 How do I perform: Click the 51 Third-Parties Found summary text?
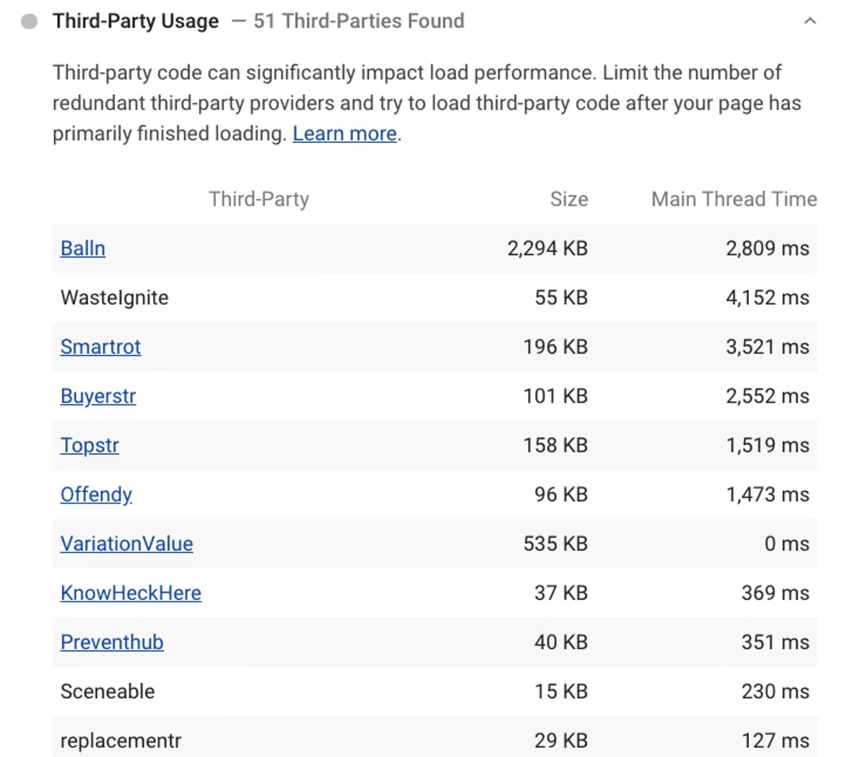(358, 22)
